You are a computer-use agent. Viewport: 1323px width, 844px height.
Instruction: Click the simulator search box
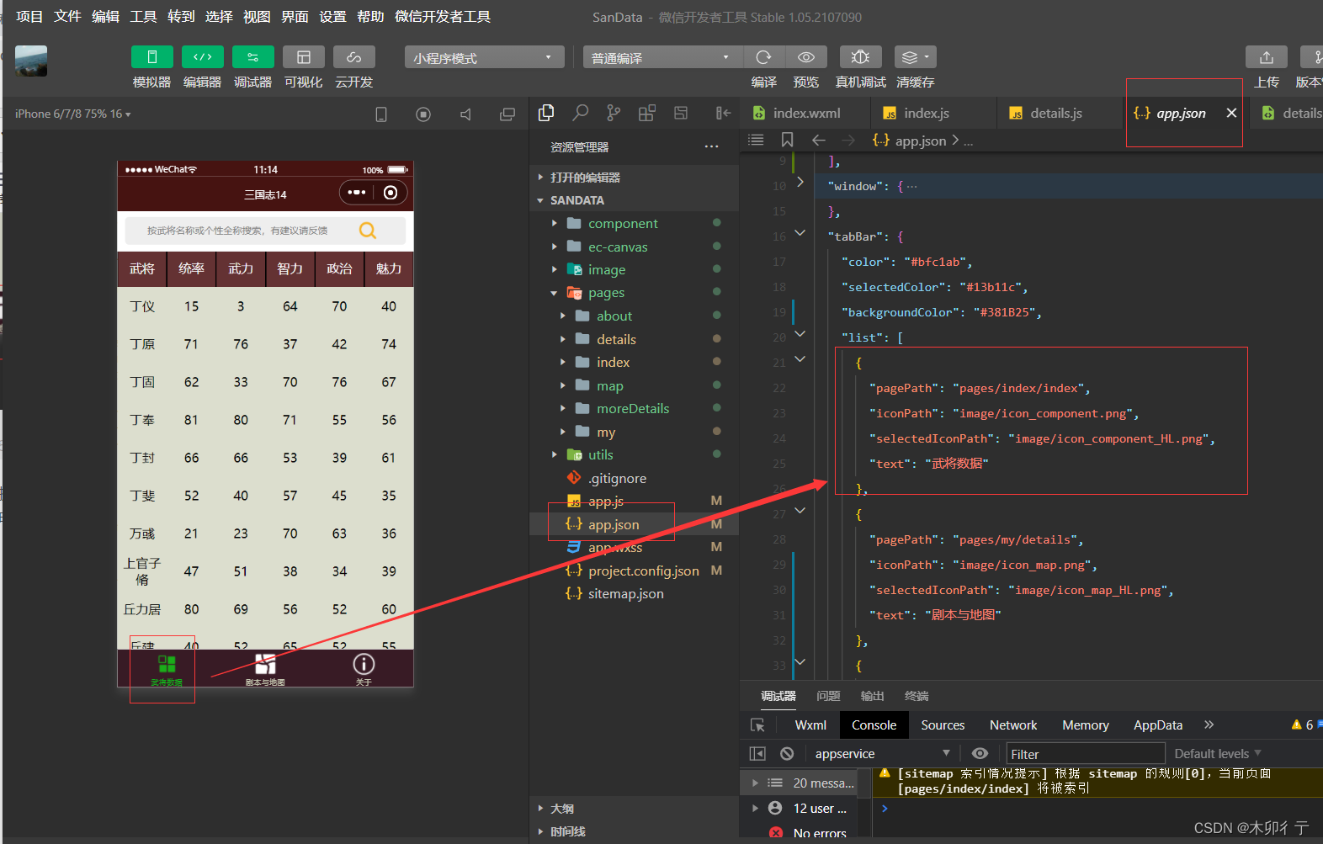tap(265, 231)
